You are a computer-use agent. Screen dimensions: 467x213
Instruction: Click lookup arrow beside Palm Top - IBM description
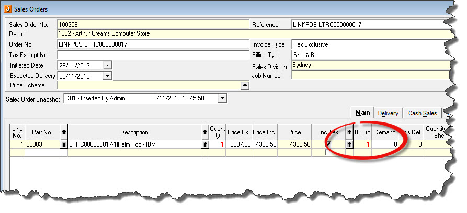[205, 144]
